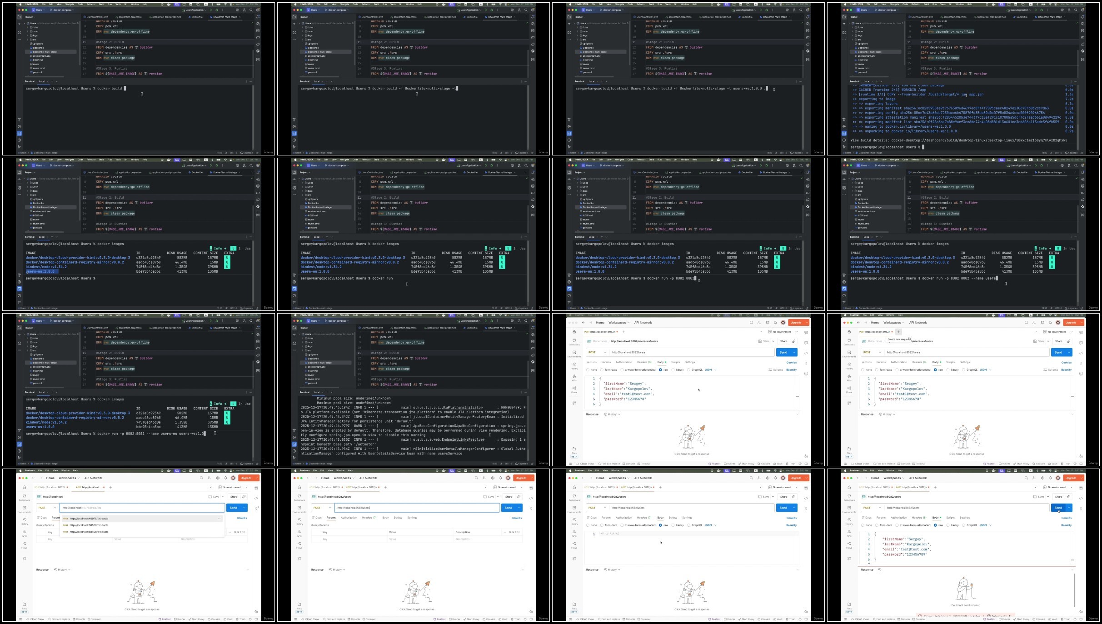Click Response history clock icon in failed-request window
Screen dimensions: 1102x624
coord(879,569)
